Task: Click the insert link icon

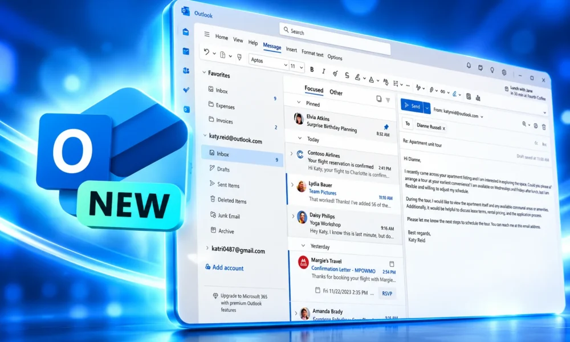Action: (443, 91)
